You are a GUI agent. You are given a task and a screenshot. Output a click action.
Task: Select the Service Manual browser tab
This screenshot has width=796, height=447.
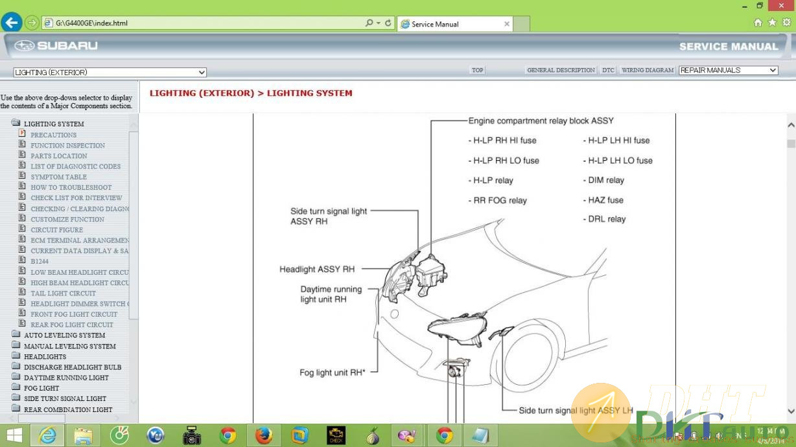tap(454, 24)
